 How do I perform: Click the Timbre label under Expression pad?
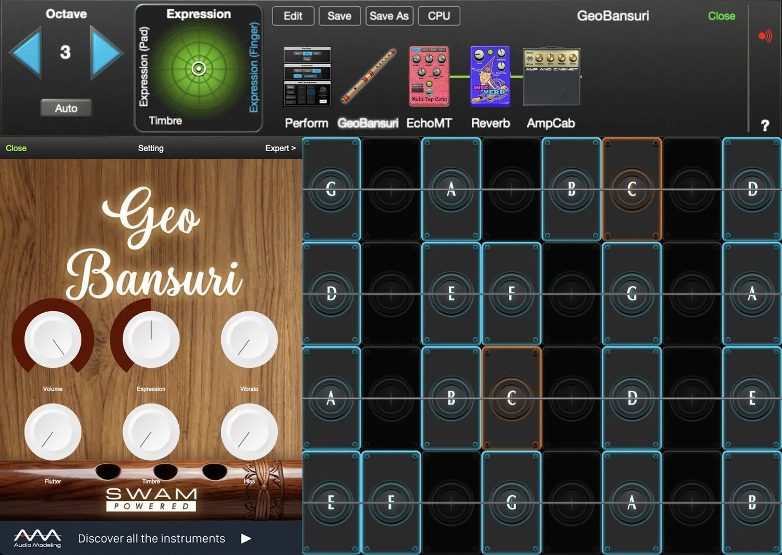point(165,120)
